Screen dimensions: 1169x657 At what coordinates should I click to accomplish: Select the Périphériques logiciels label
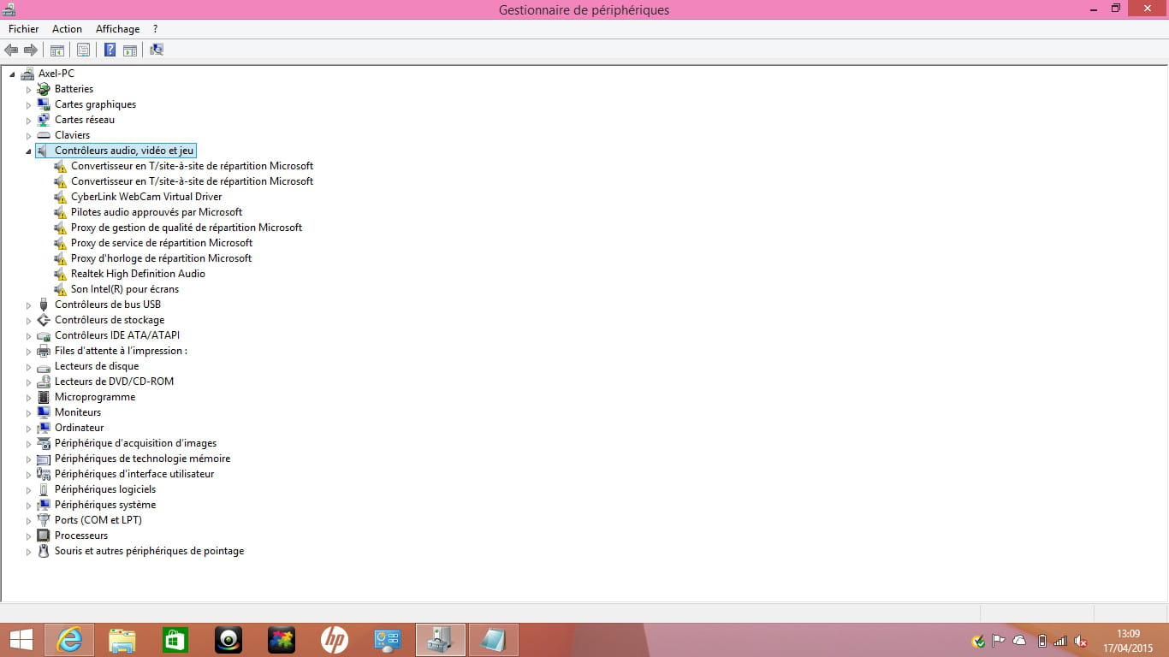(105, 489)
